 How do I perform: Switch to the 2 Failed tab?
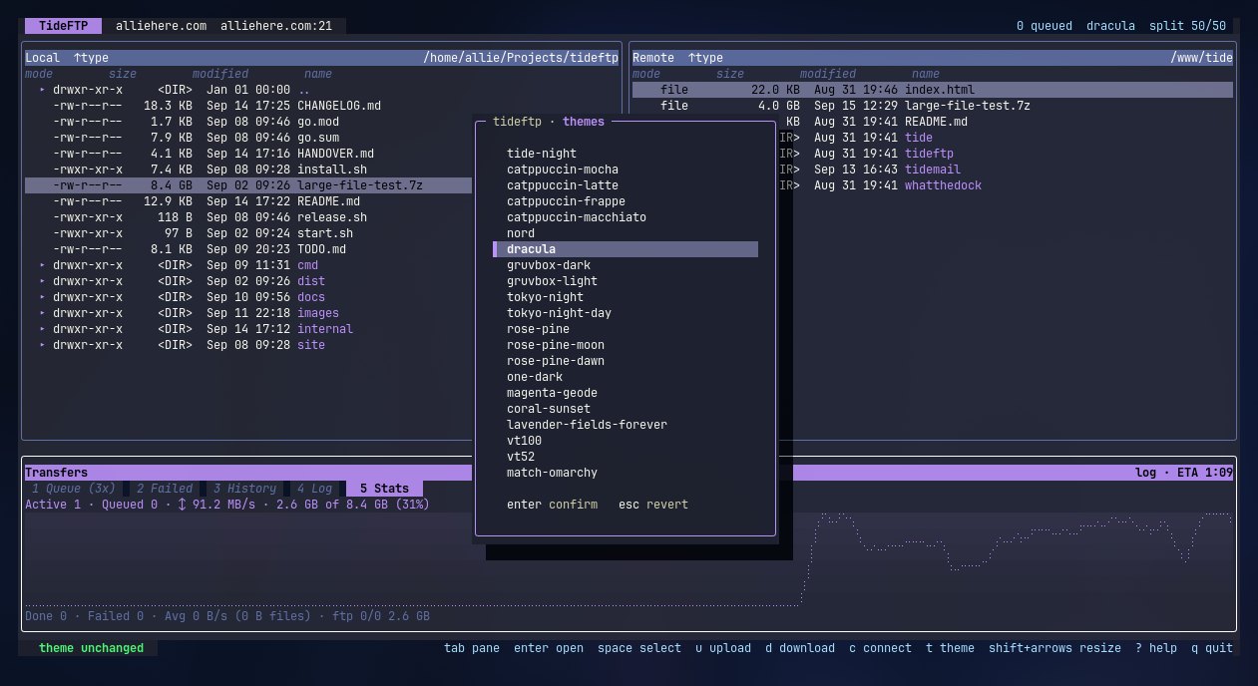(x=165, y=489)
